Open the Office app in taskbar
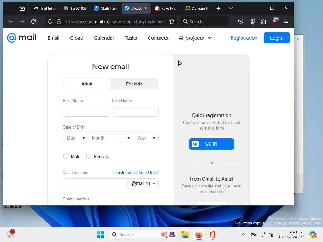Viewport: 323px width, 242px height. (213, 234)
